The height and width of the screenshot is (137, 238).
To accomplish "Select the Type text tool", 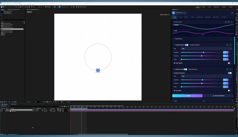I will click(23, 7).
